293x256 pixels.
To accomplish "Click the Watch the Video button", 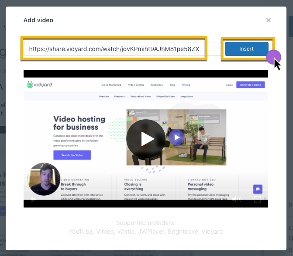I will coord(72,155).
